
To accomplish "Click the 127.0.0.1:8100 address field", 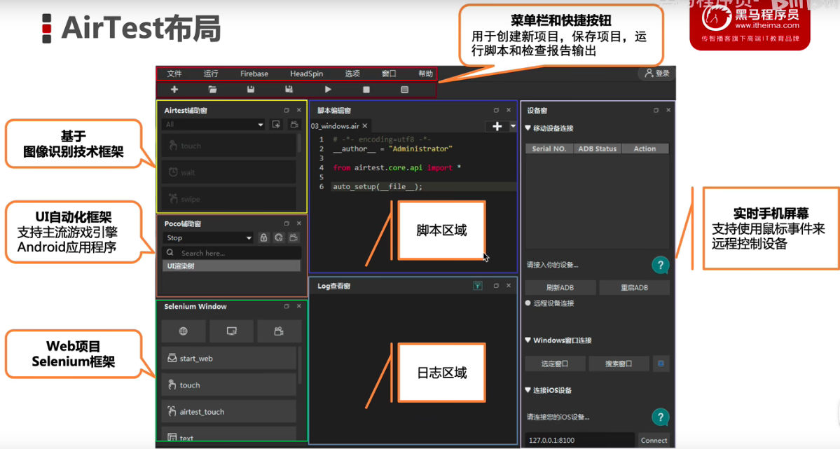I will pyautogui.click(x=579, y=440).
